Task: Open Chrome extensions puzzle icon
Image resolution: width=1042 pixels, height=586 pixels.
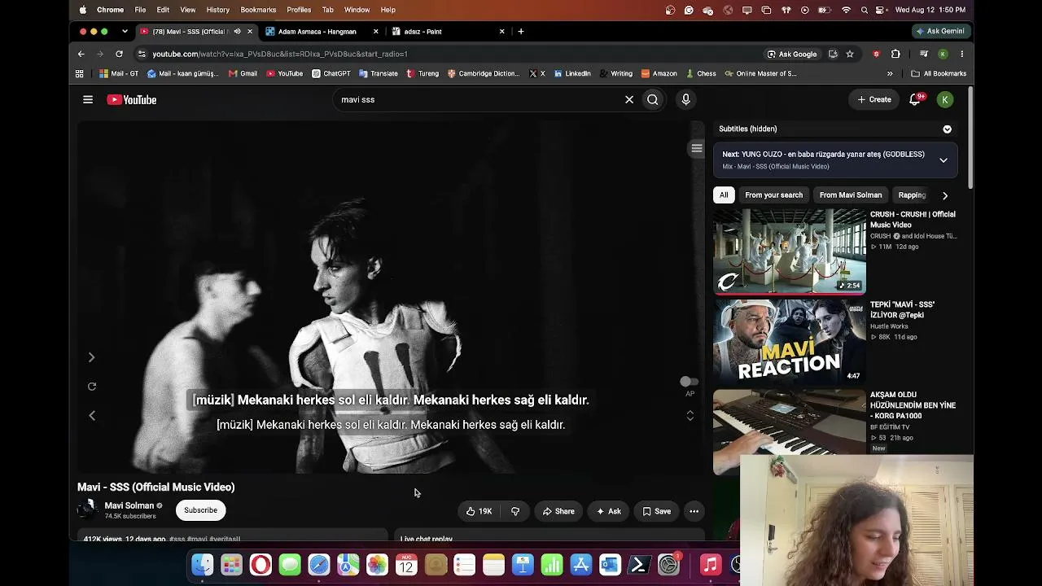Action: (895, 54)
